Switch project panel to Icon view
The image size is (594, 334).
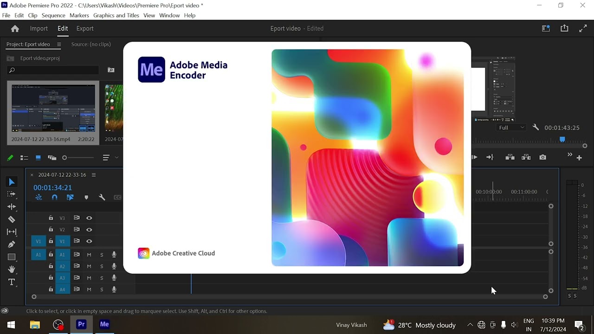38,158
